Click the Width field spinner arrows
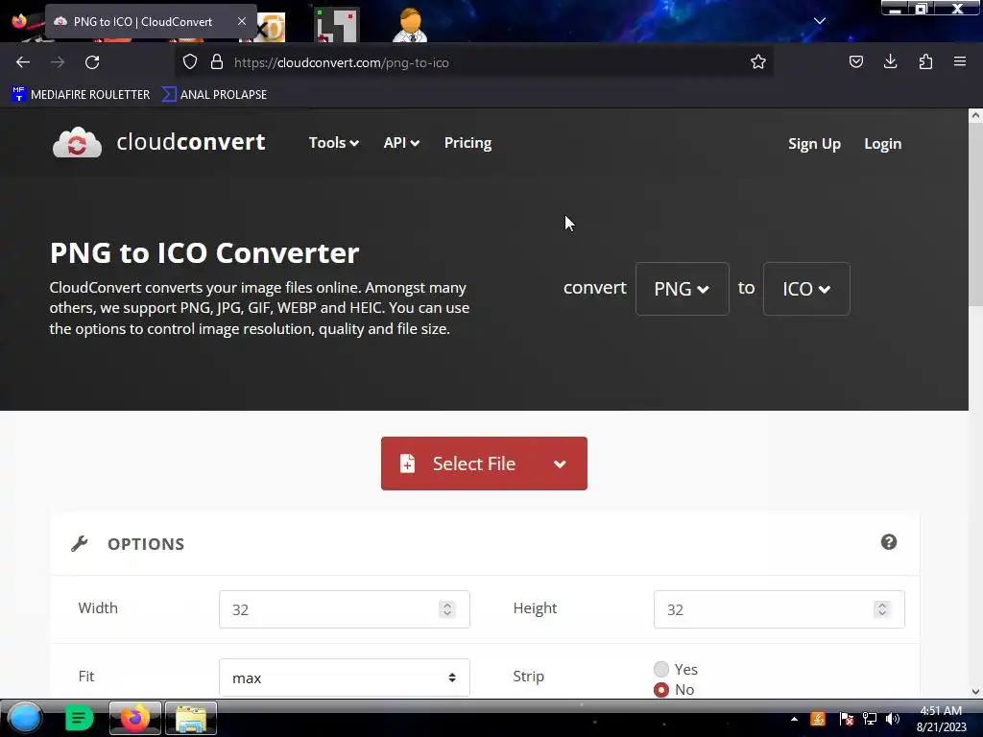The image size is (983, 737). click(x=447, y=609)
